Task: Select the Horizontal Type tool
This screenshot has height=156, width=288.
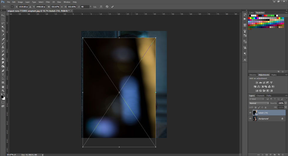Action: (x=3, y=75)
